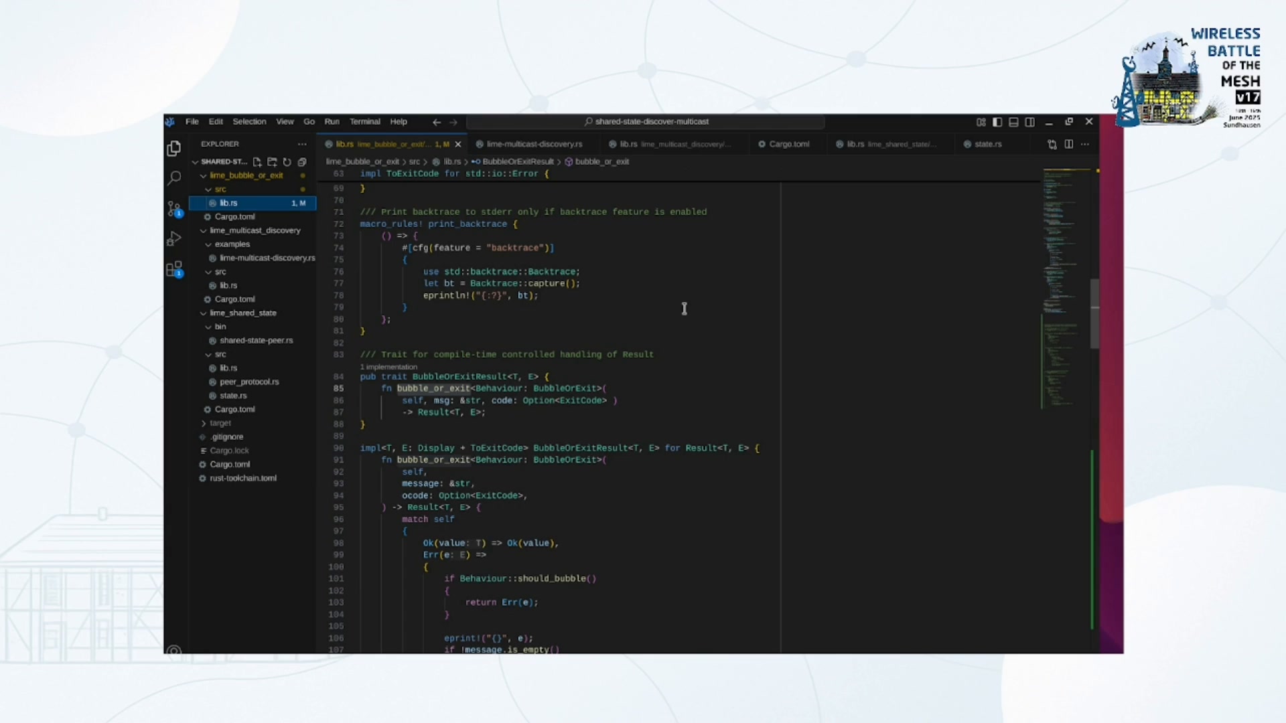
Task: Click New Folder icon in explorer header
Action: click(272, 162)
